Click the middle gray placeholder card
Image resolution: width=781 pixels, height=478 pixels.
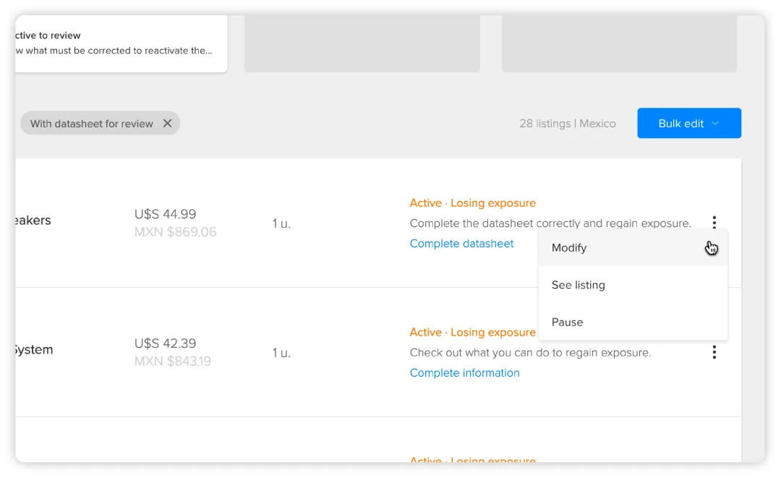pyautogui.click(x=362, y=43)
